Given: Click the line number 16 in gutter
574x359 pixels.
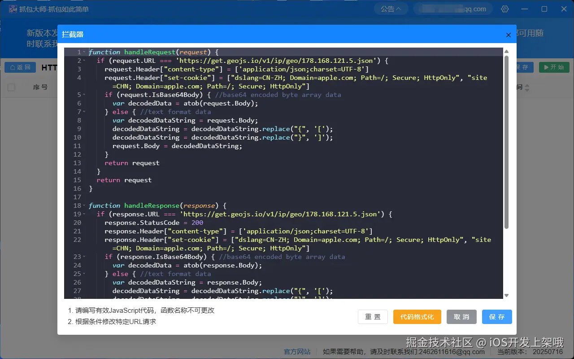Looking at the screenshot, I should (x=77, y=188).
